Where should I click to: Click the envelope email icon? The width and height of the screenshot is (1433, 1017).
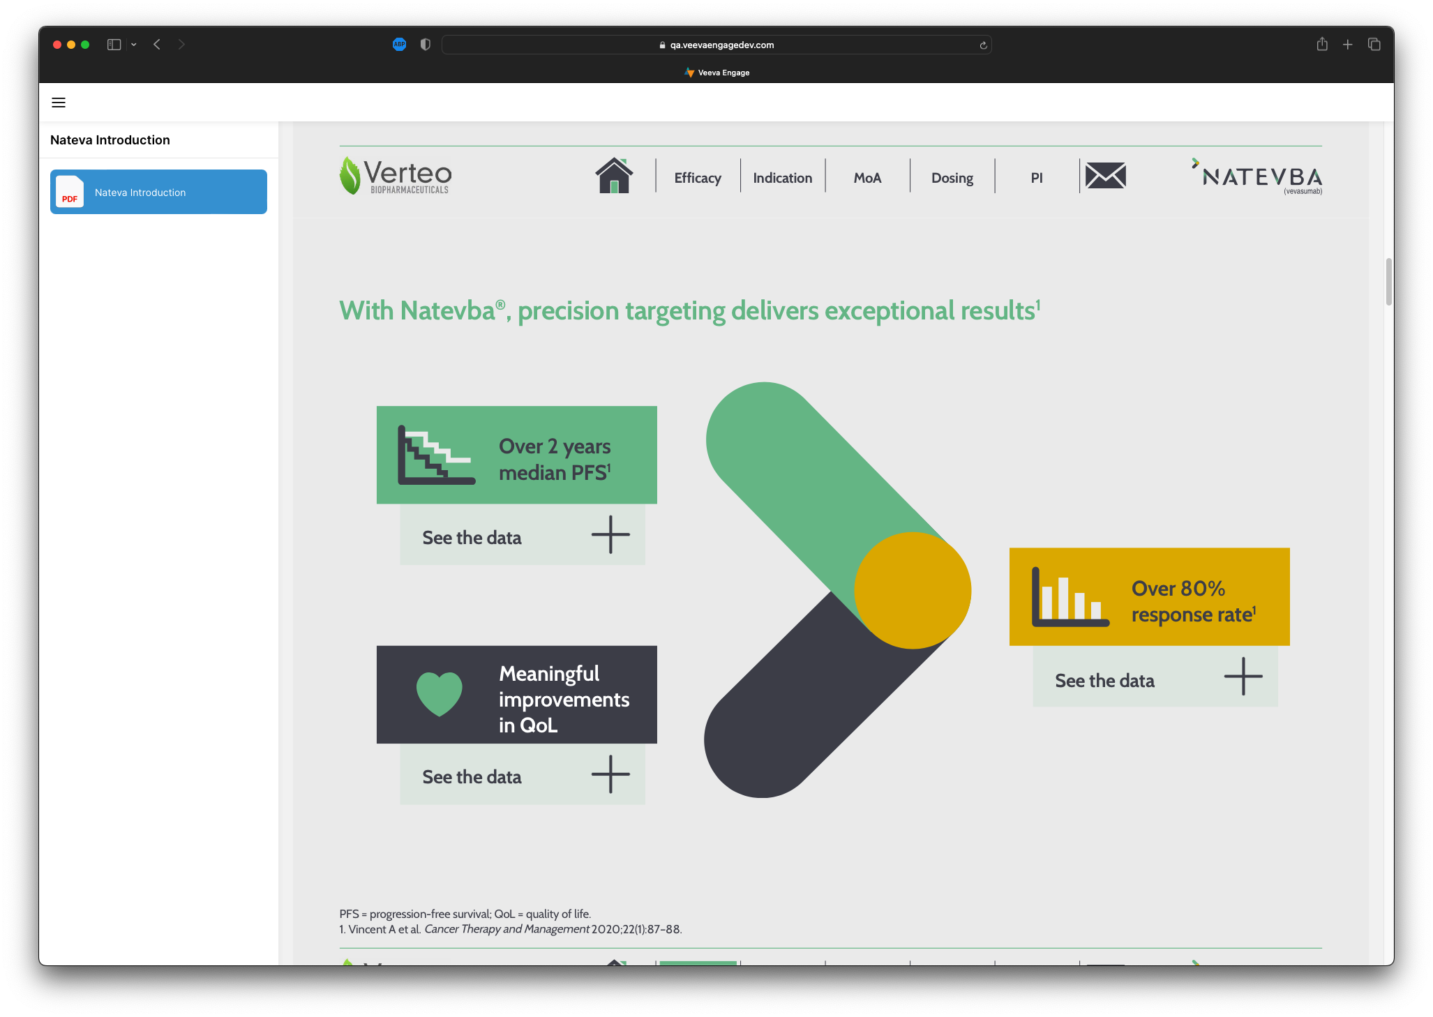point(1105,176)
